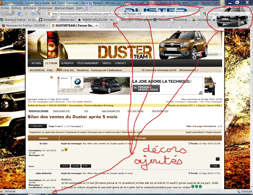This screenshot has height=195, width=253.
Task: Click the orange arrow icon near the ad
Action: [51, 77]
